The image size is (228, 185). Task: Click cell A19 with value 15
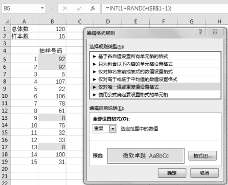pyautogui.click(x=24, y=162)
